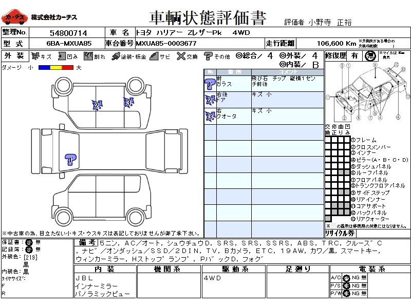Select the P/S OK mark
Screen dimensions: 411x308
click(x=346, y=286)
